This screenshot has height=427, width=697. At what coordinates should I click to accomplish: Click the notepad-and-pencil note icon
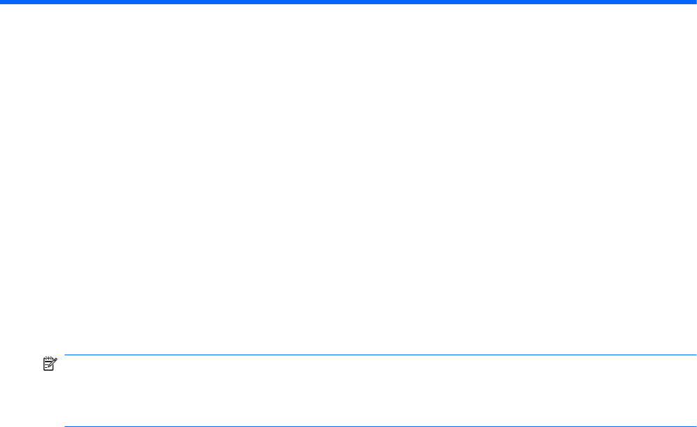(50, 363)
